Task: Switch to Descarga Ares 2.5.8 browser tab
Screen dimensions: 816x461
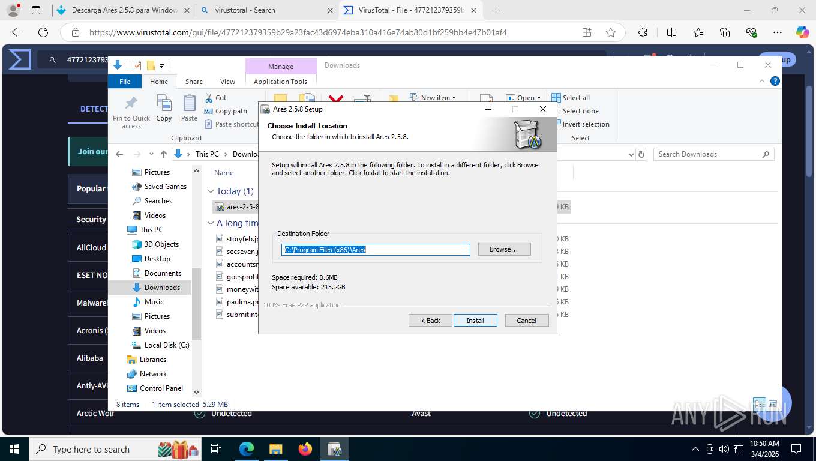Action: point(124,10)
